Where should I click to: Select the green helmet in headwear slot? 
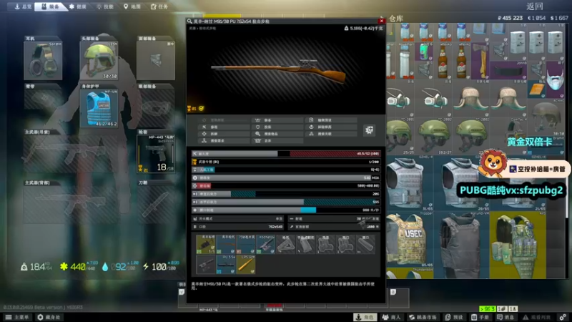point(99,61)
